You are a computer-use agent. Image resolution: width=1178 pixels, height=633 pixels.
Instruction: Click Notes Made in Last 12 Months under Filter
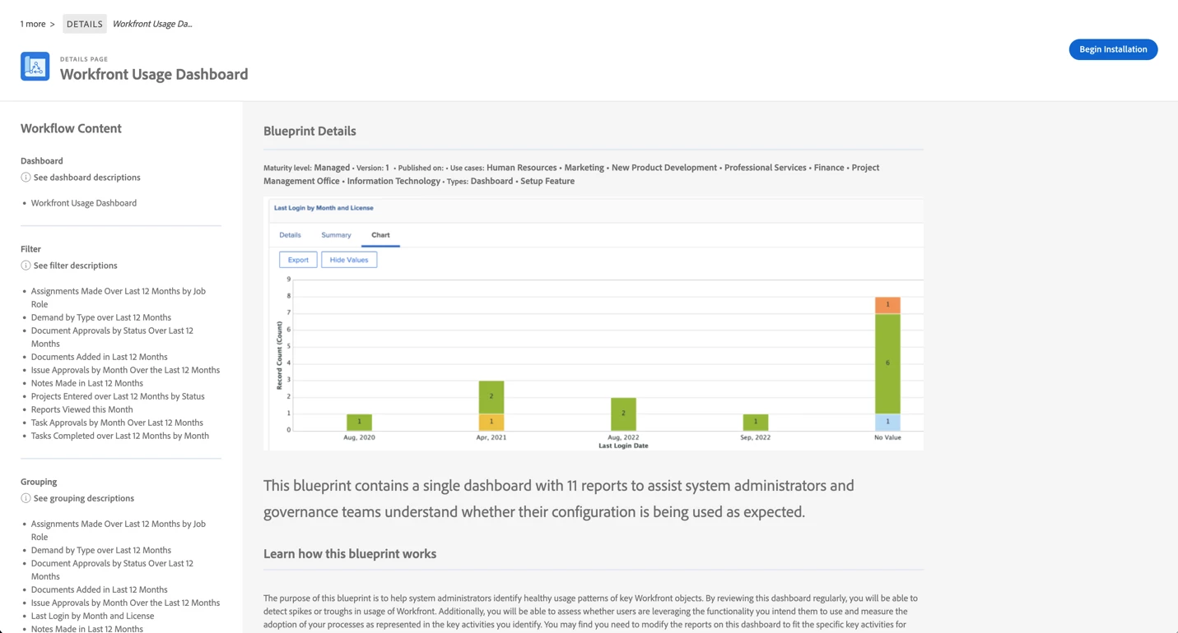pyautogui.click(x=87, y=383)
